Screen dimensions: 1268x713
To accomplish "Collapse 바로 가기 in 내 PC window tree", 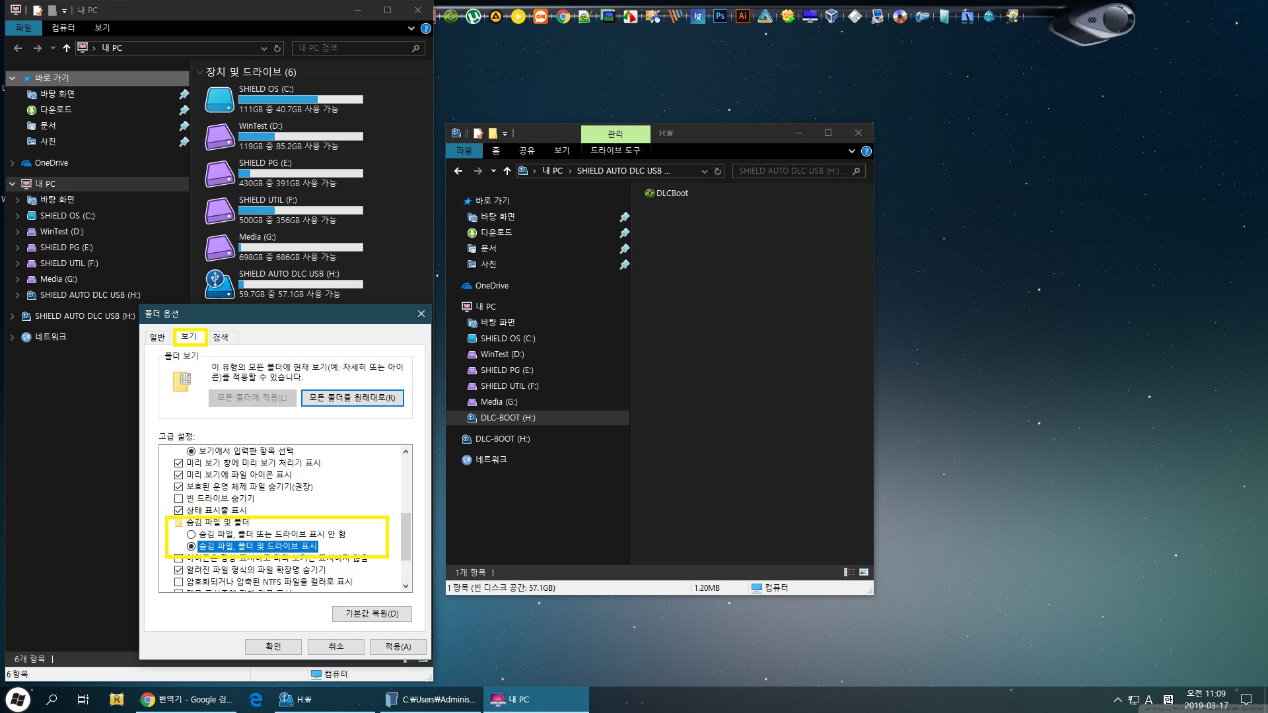I will click(x=12, y=78).
